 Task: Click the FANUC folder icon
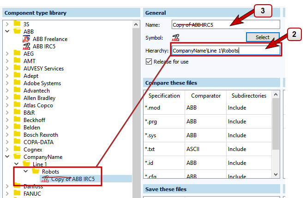(x=17, y=193)
